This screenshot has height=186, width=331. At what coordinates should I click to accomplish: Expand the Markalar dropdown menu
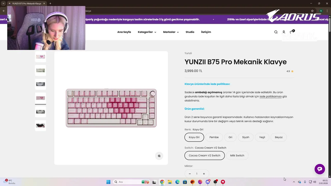pos(171,32)
